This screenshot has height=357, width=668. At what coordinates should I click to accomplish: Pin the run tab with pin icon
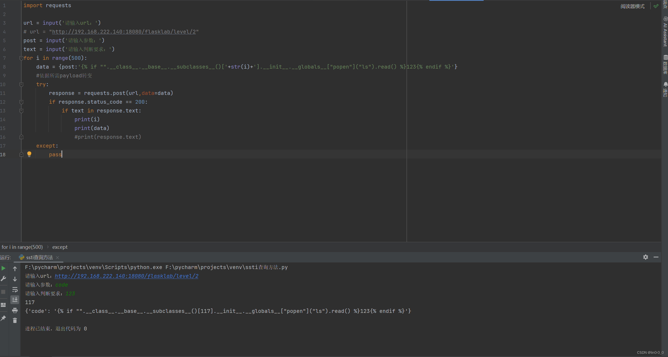point(3,318)
